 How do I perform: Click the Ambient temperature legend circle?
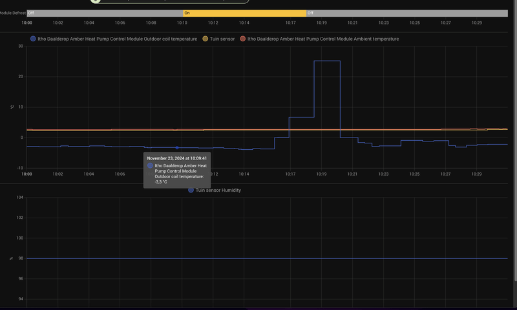(x=243, y=39)
